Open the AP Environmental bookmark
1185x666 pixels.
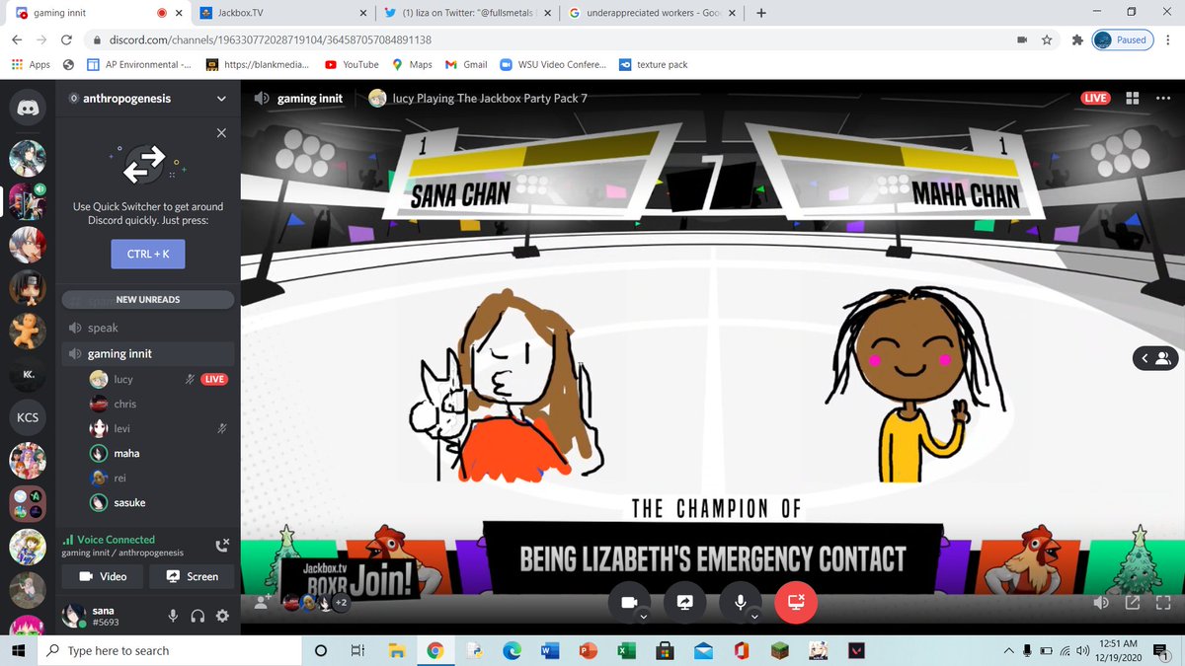(x=141, y=64)
